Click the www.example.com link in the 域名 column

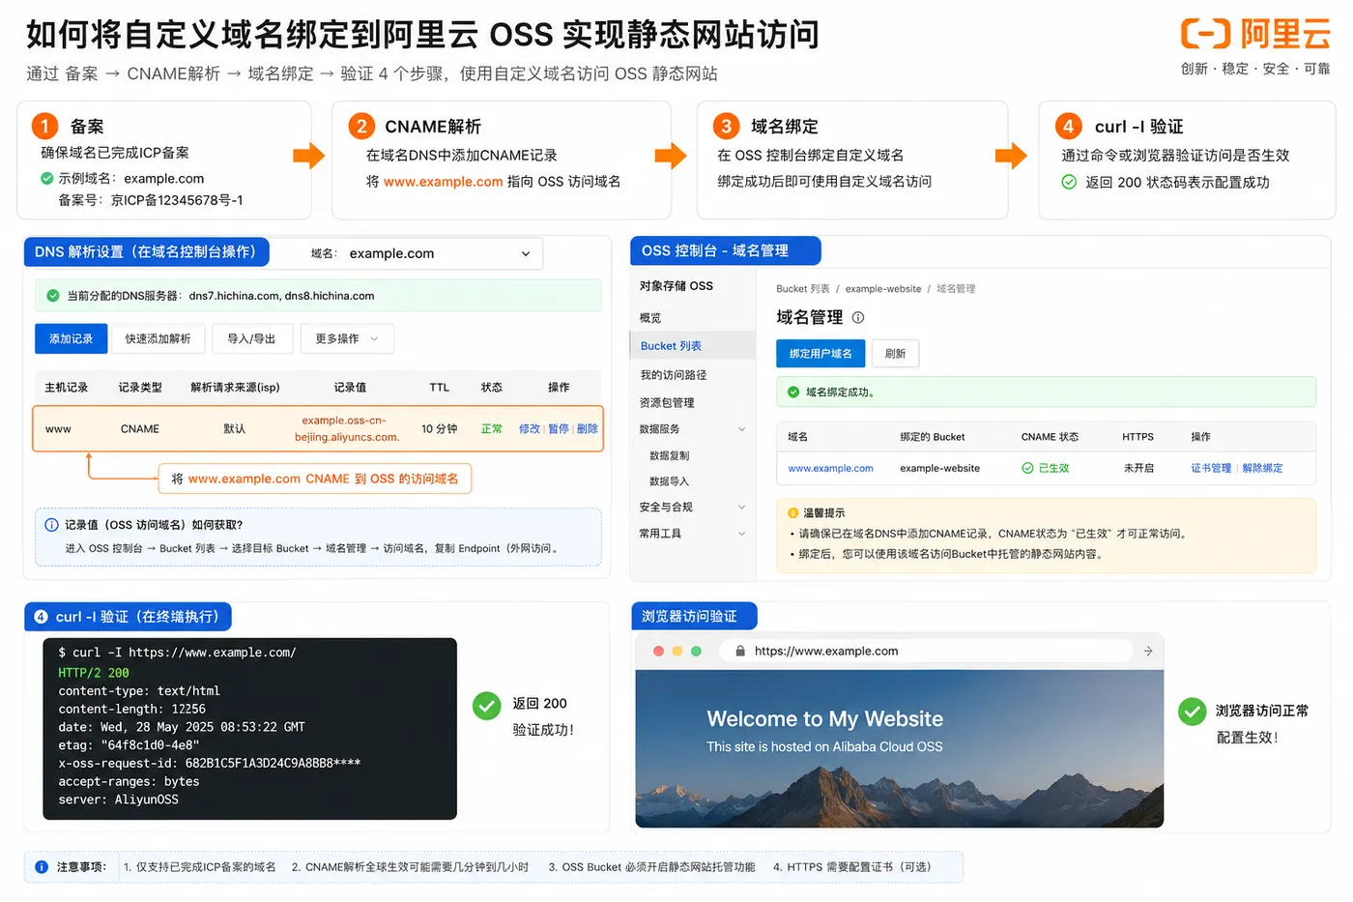(x=830, y=468)
